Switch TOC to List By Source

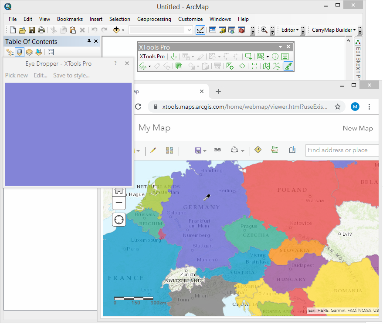coord(20,52)
